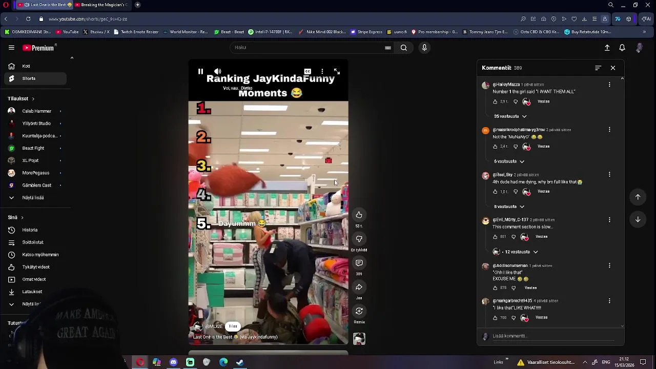Submit search with magnifier icon
Image resolution: width=656 pixels, height=369 pixels.
tap(404, 48)
